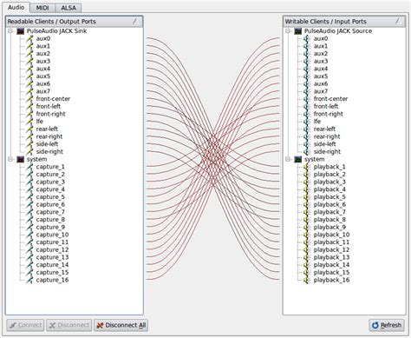Click the greyed-out Disconnect button
Image resolution: width=411 pixels, height=338 pixels.
[69, 325]
